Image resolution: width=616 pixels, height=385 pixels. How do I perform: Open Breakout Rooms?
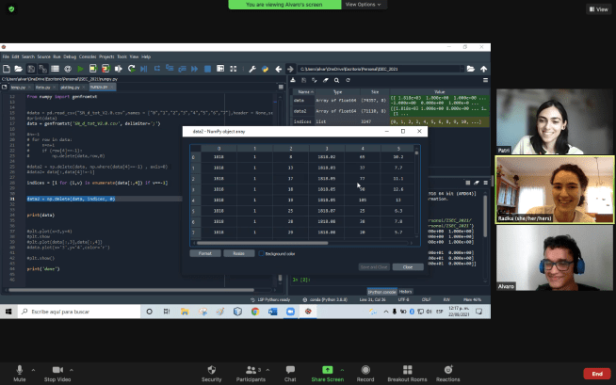click(x=407, y=369)
